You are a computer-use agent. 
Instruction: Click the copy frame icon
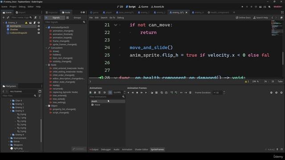162,92
